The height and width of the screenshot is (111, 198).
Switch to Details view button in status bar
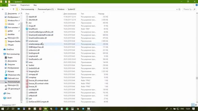193,105
